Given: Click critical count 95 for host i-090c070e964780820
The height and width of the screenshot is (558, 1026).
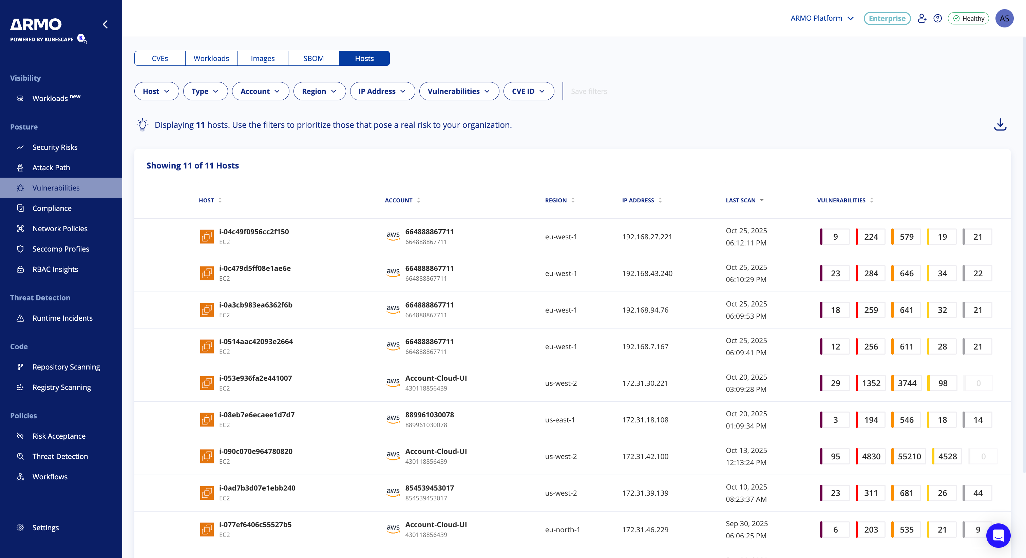Looking at the screenshot, I should click(835, 457).
